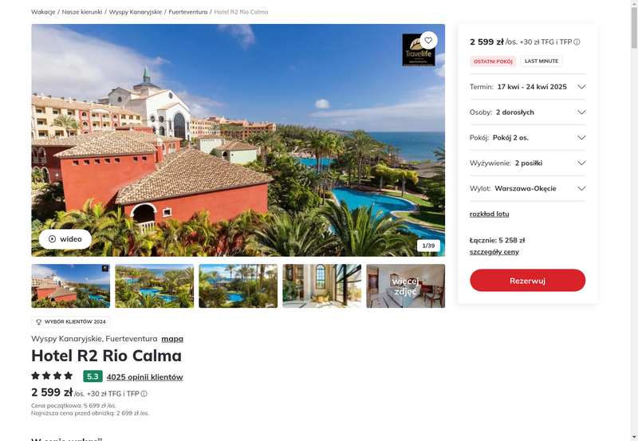Click the page vertical scrollbar
The width and height of the screenshot is (638, 441).
pos(634,220)
